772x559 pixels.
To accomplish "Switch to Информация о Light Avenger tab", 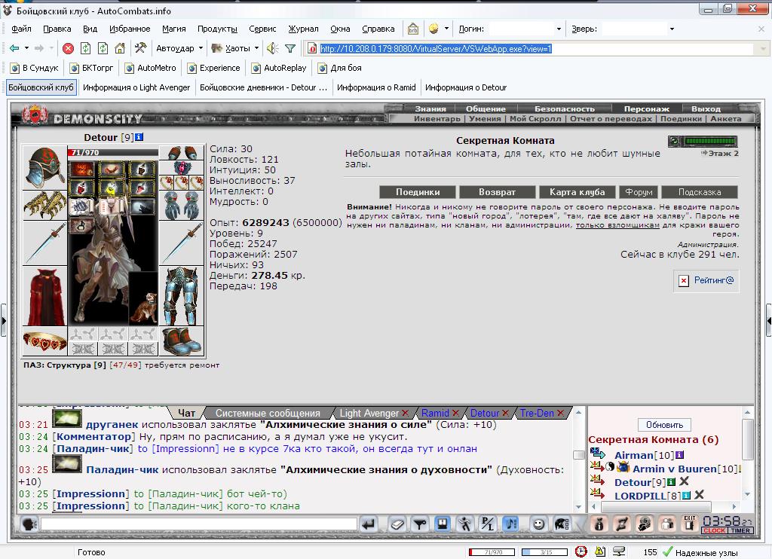I will point(136,87).
